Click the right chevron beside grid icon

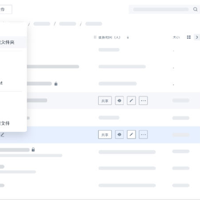(197, 37)
